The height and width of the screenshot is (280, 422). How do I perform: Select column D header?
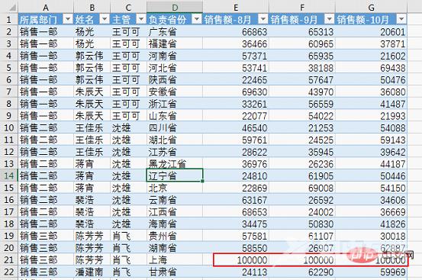coord(175,7)
